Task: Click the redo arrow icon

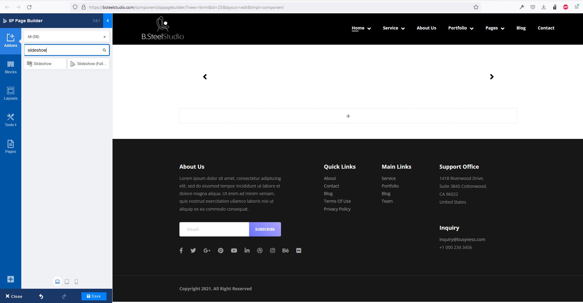Action: coord(64,296)
